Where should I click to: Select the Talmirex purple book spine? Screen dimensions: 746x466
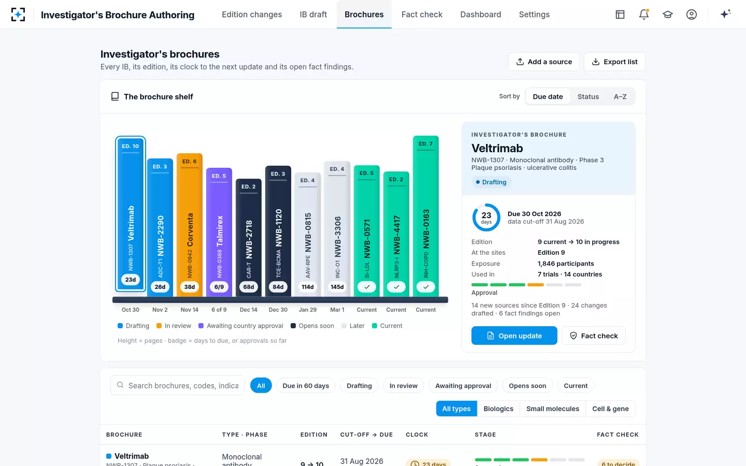click(219, 232)
